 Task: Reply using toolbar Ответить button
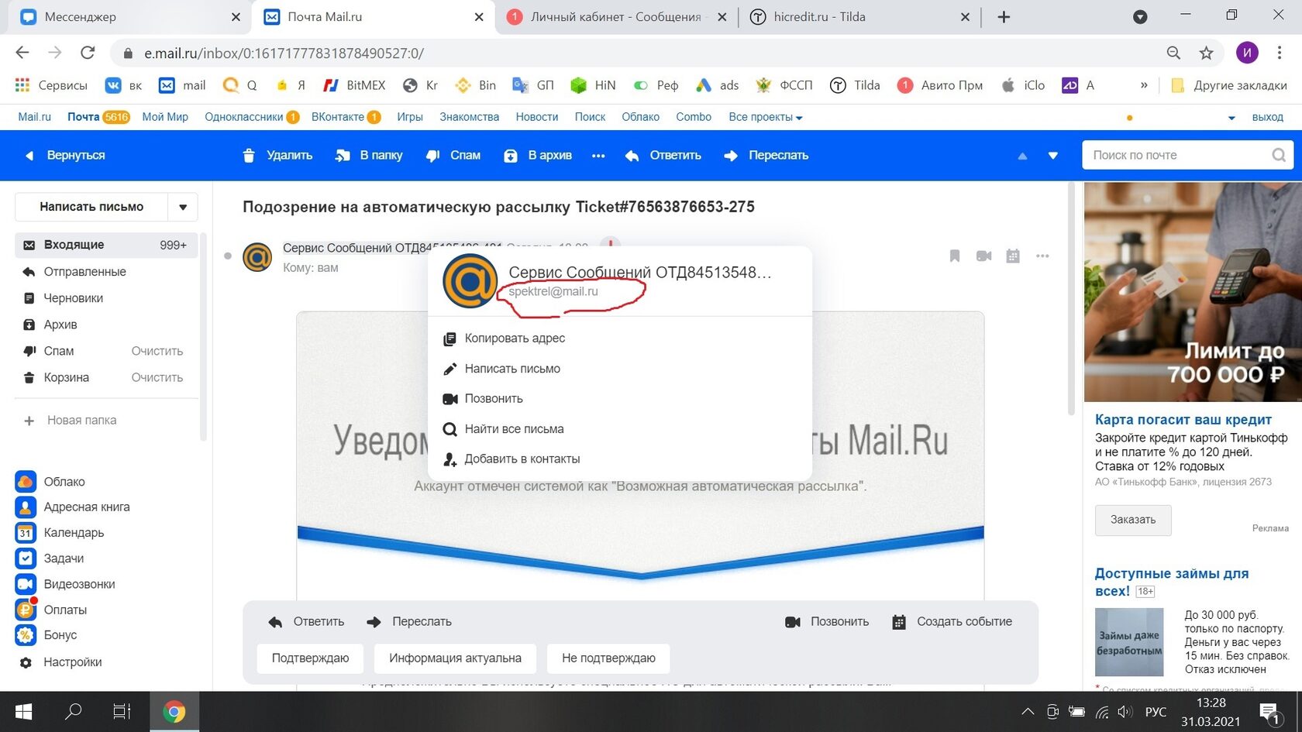point(663,156)
